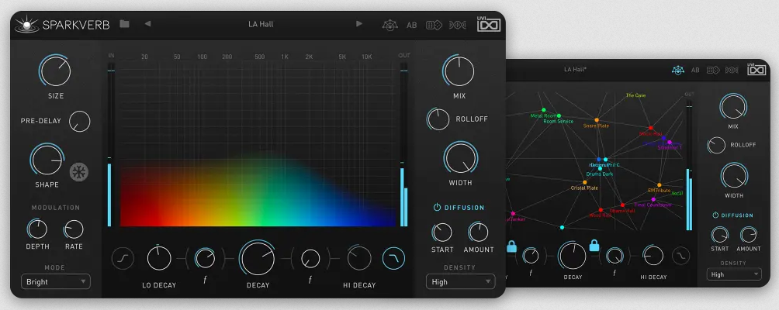Click the Size knob

click(x=55, y=71)
